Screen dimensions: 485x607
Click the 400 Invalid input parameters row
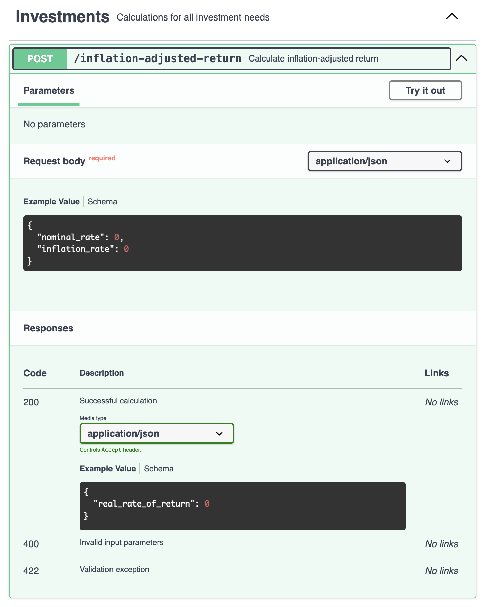click(121, 543)
